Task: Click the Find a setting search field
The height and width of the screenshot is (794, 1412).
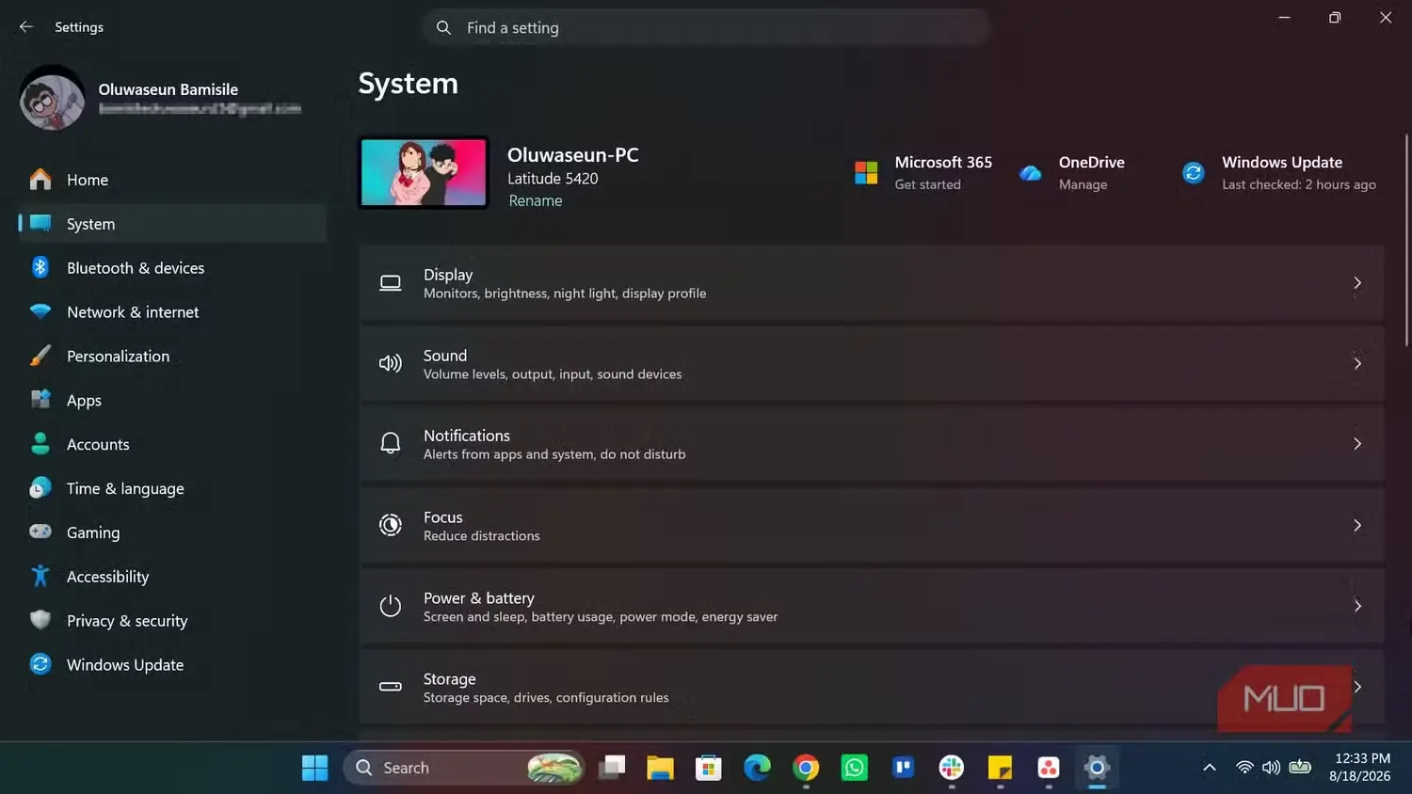Action: click(706, 28)
